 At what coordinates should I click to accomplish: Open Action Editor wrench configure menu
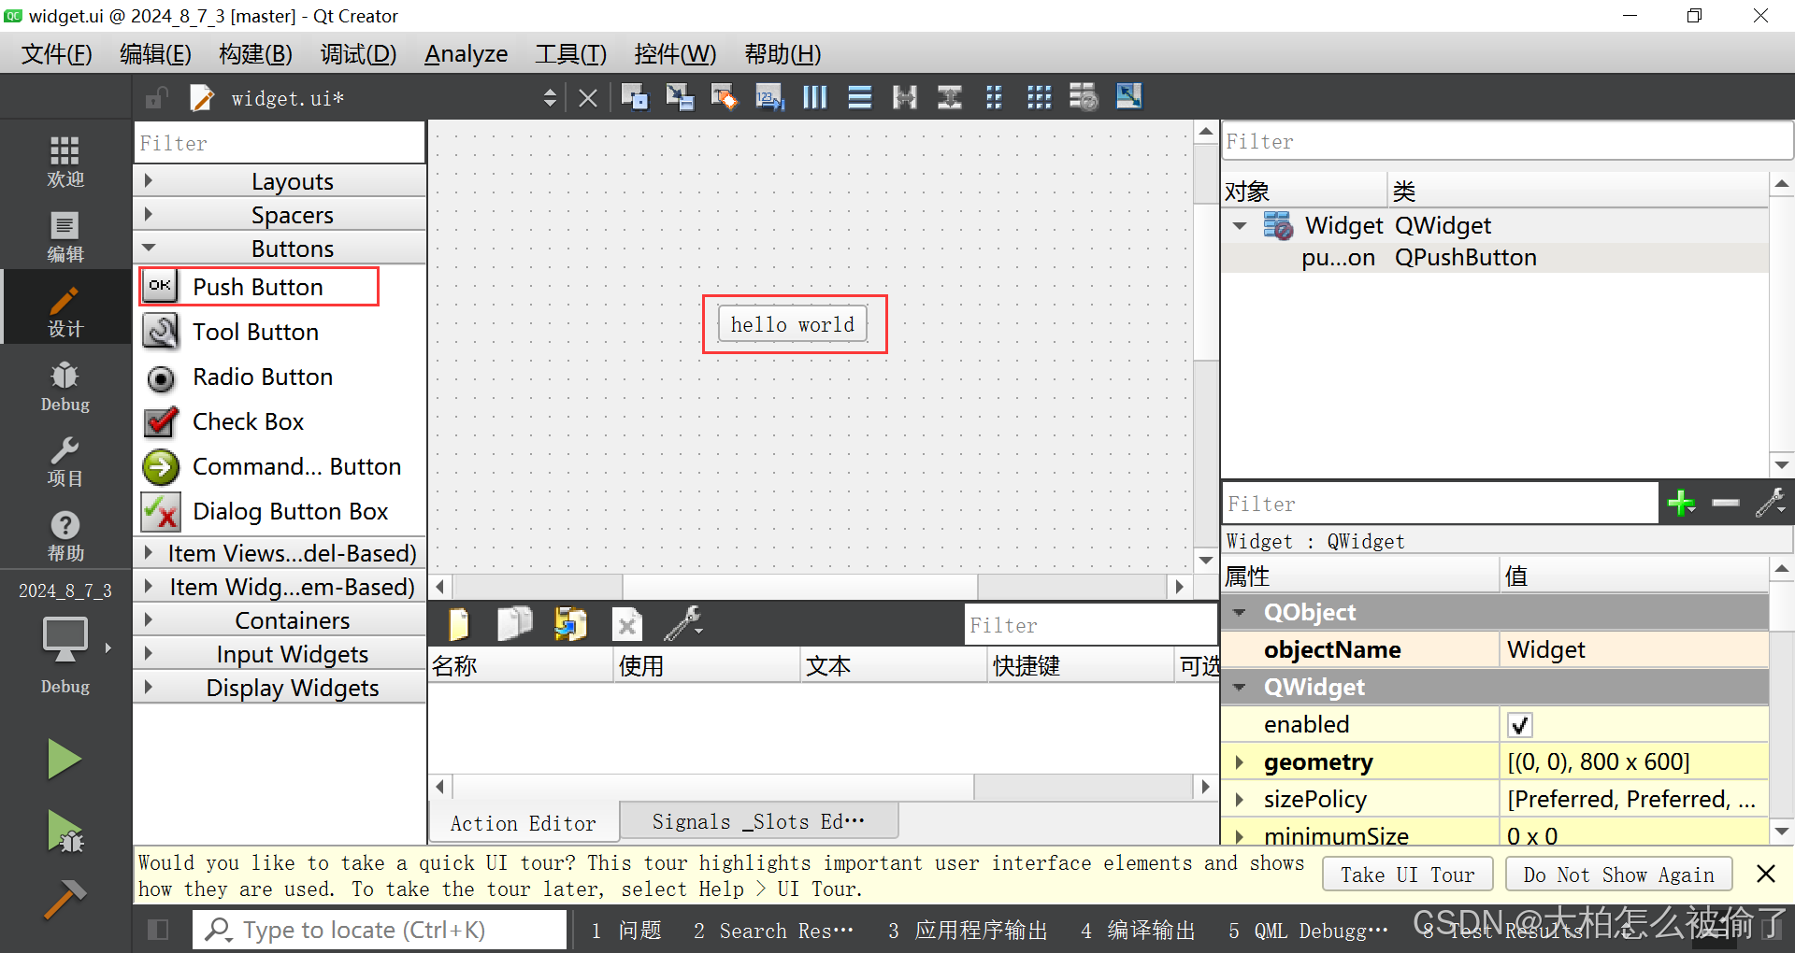click(x=683, y=623)
